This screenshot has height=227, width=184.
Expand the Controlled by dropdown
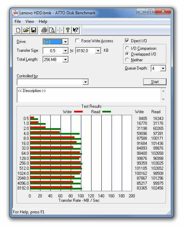(85, 82)
